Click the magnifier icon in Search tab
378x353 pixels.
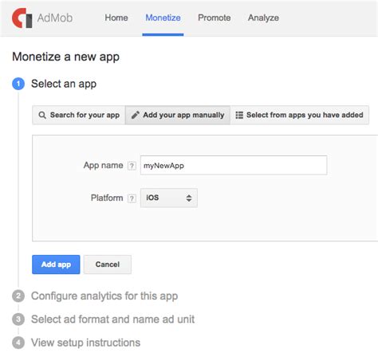42,116
